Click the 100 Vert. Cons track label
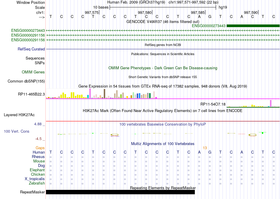280x199 pixels. tap(17, 131)
